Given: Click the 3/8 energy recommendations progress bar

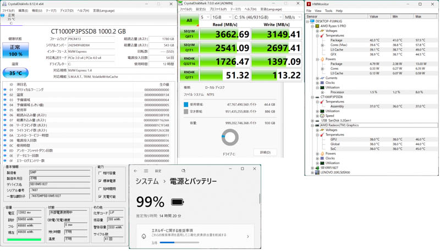Looking at the screenshot, I should pyautogui.click(x=179, y=243).
